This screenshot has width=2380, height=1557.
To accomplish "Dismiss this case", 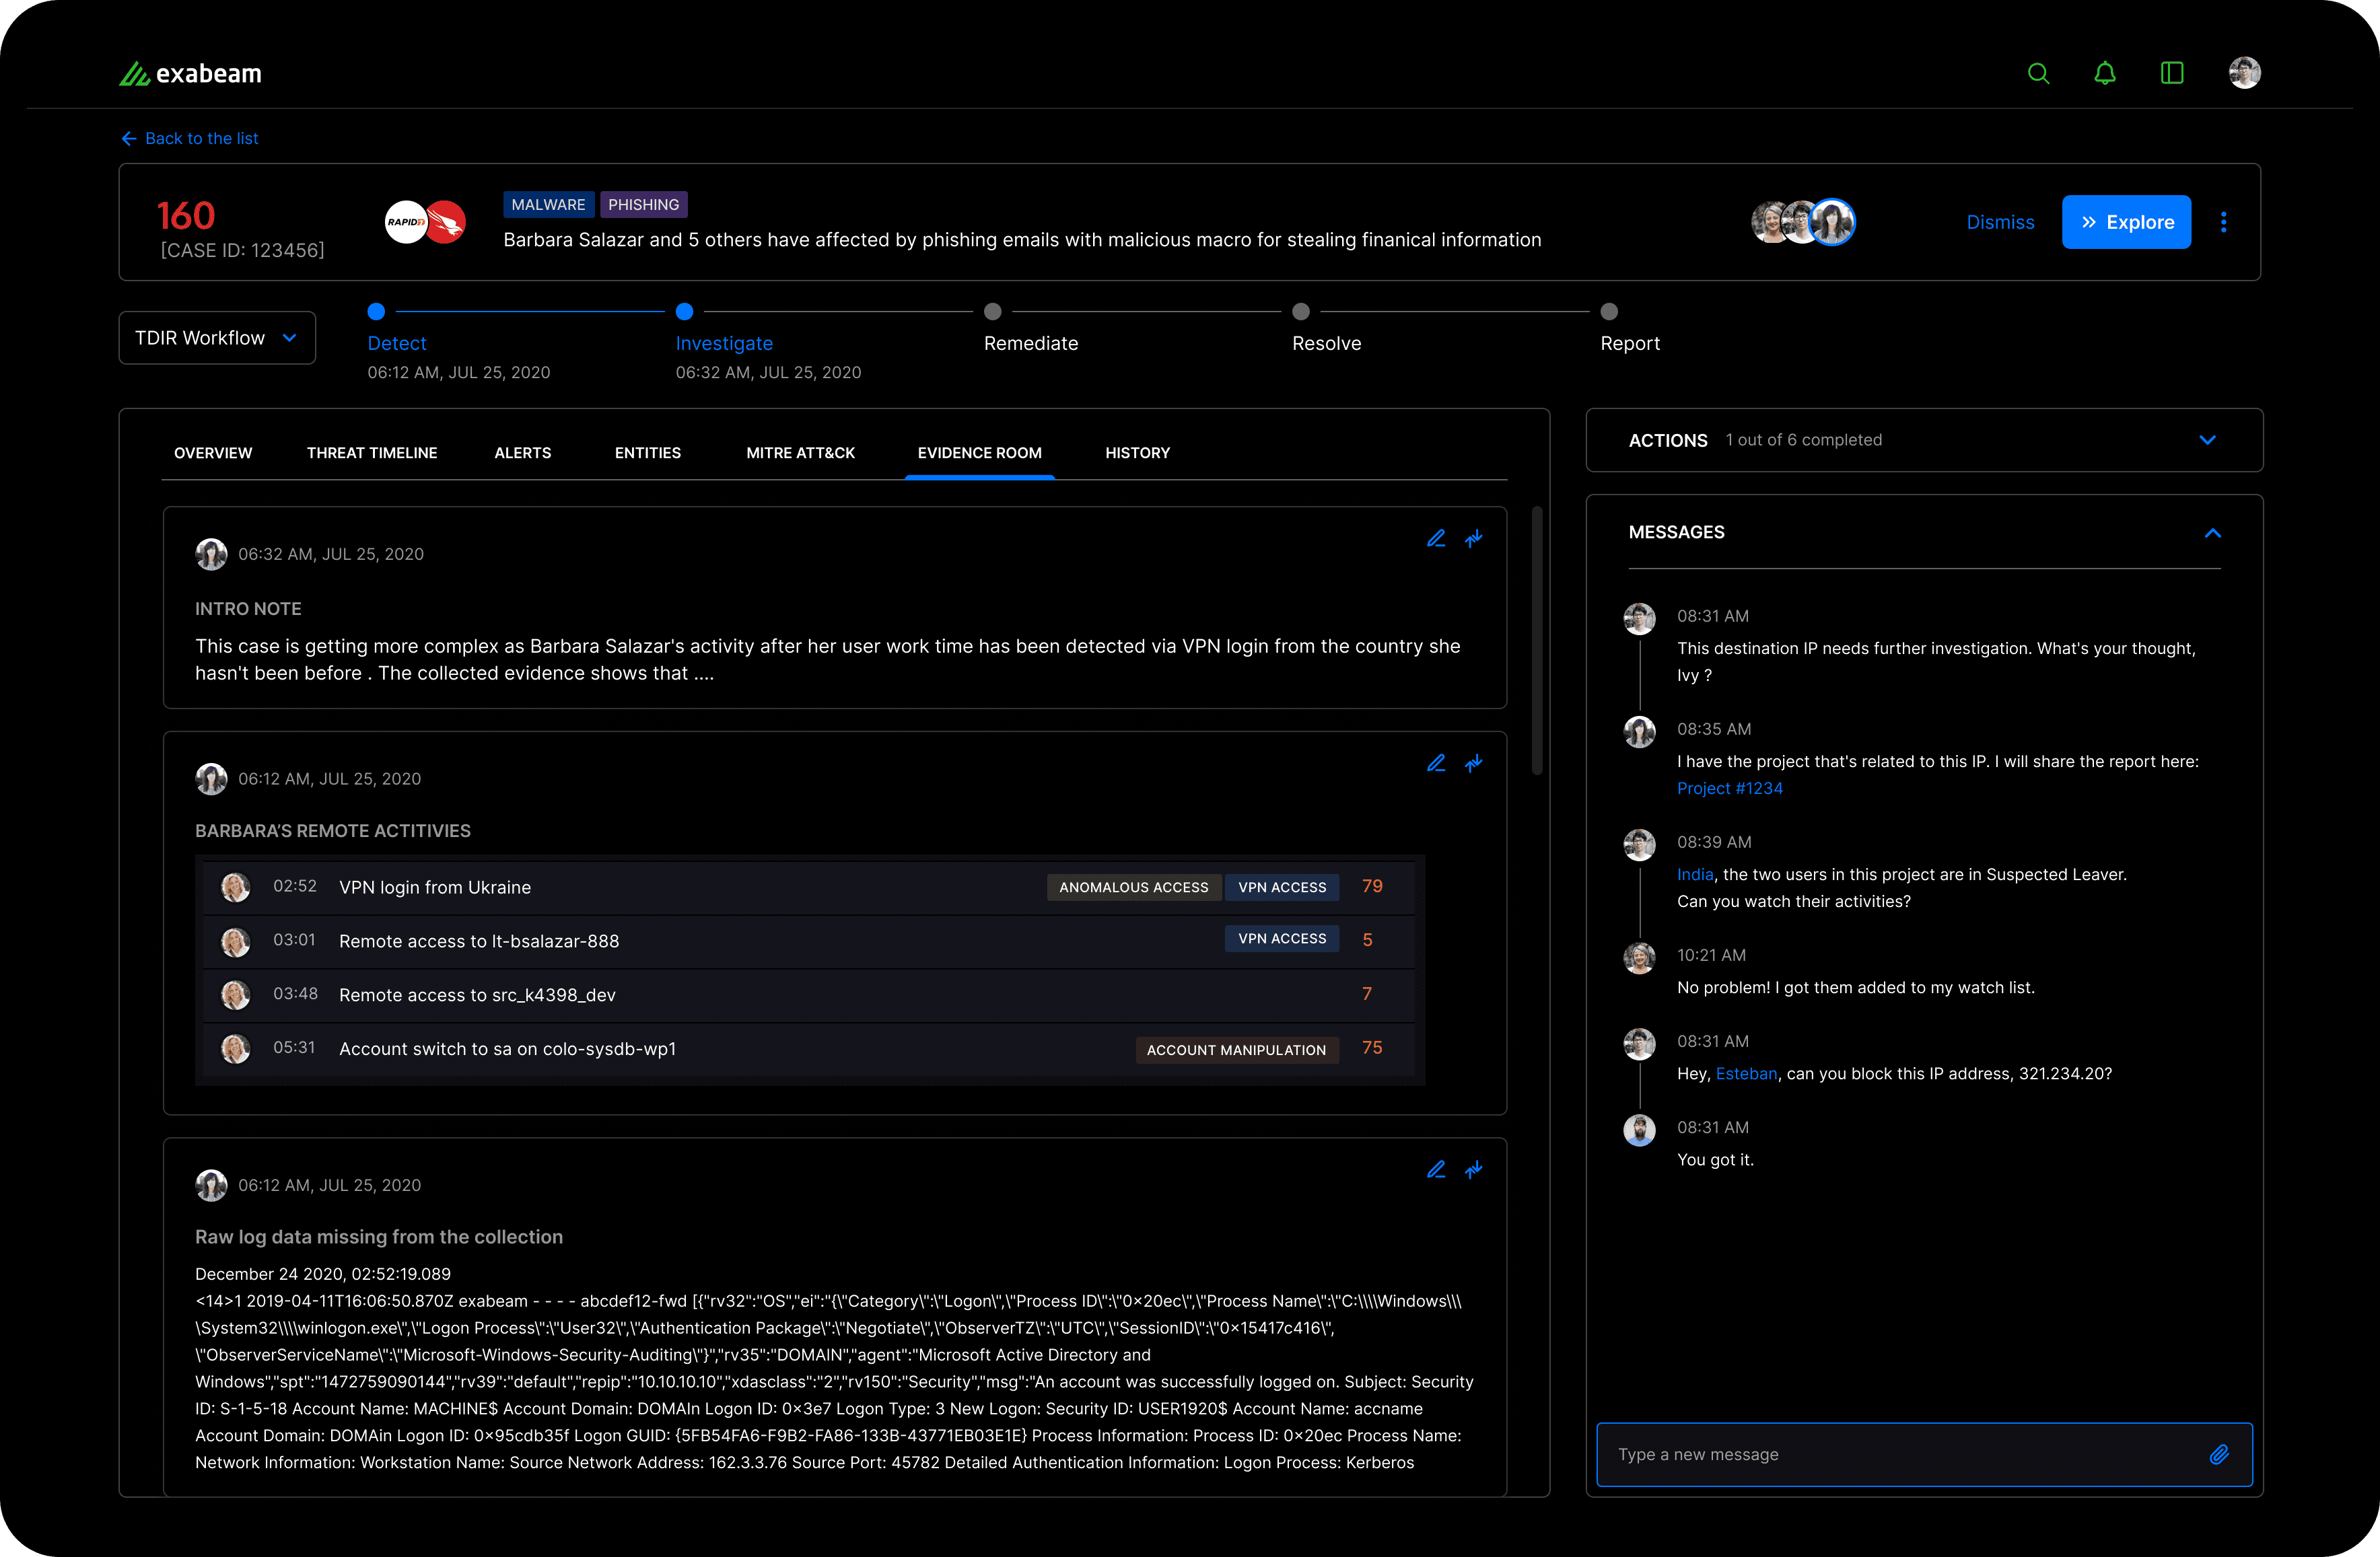I will 2000,222.
